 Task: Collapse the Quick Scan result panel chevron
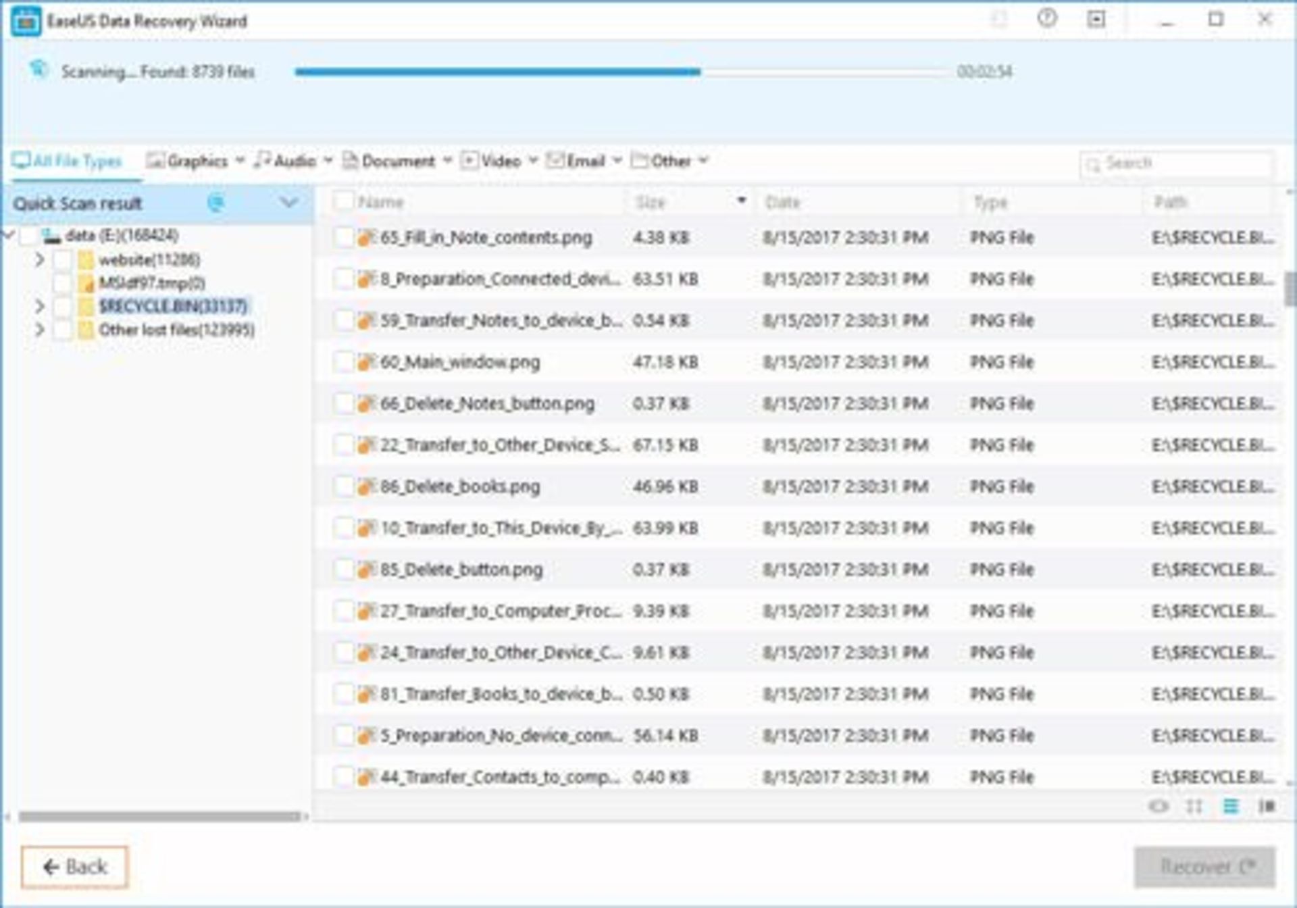coord(289,203)
